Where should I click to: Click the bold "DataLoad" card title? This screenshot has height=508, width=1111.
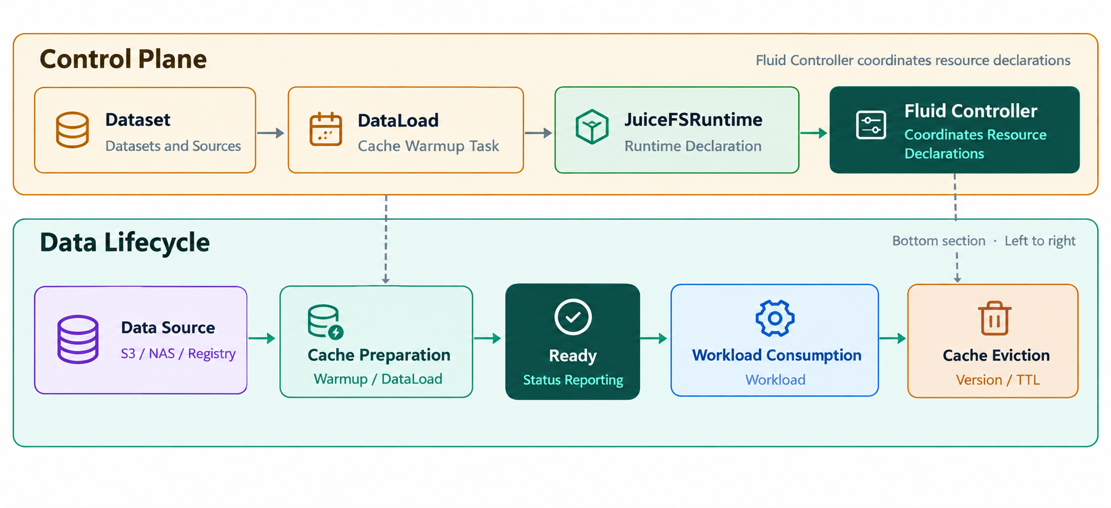(x=398, y=120)
